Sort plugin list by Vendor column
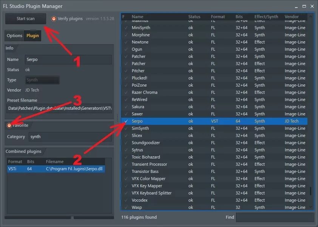318x227 pixels. (292, 17)
